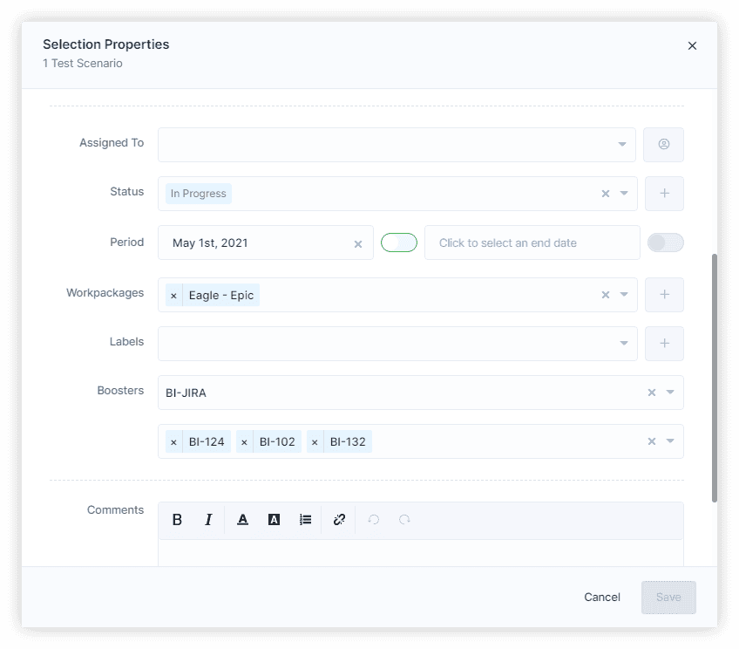739x649 pixels.
Task: Click the Cancel button
Action: [602, 598]
